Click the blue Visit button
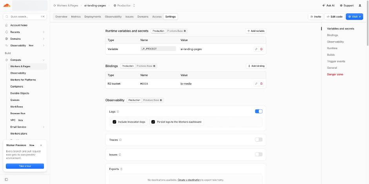369x184 pixels. (354, 17)
